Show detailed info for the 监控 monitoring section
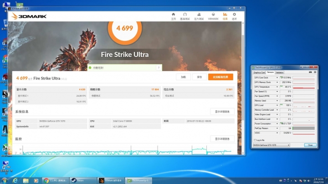Screen dimensions: 328x184 tap(222, 138)
